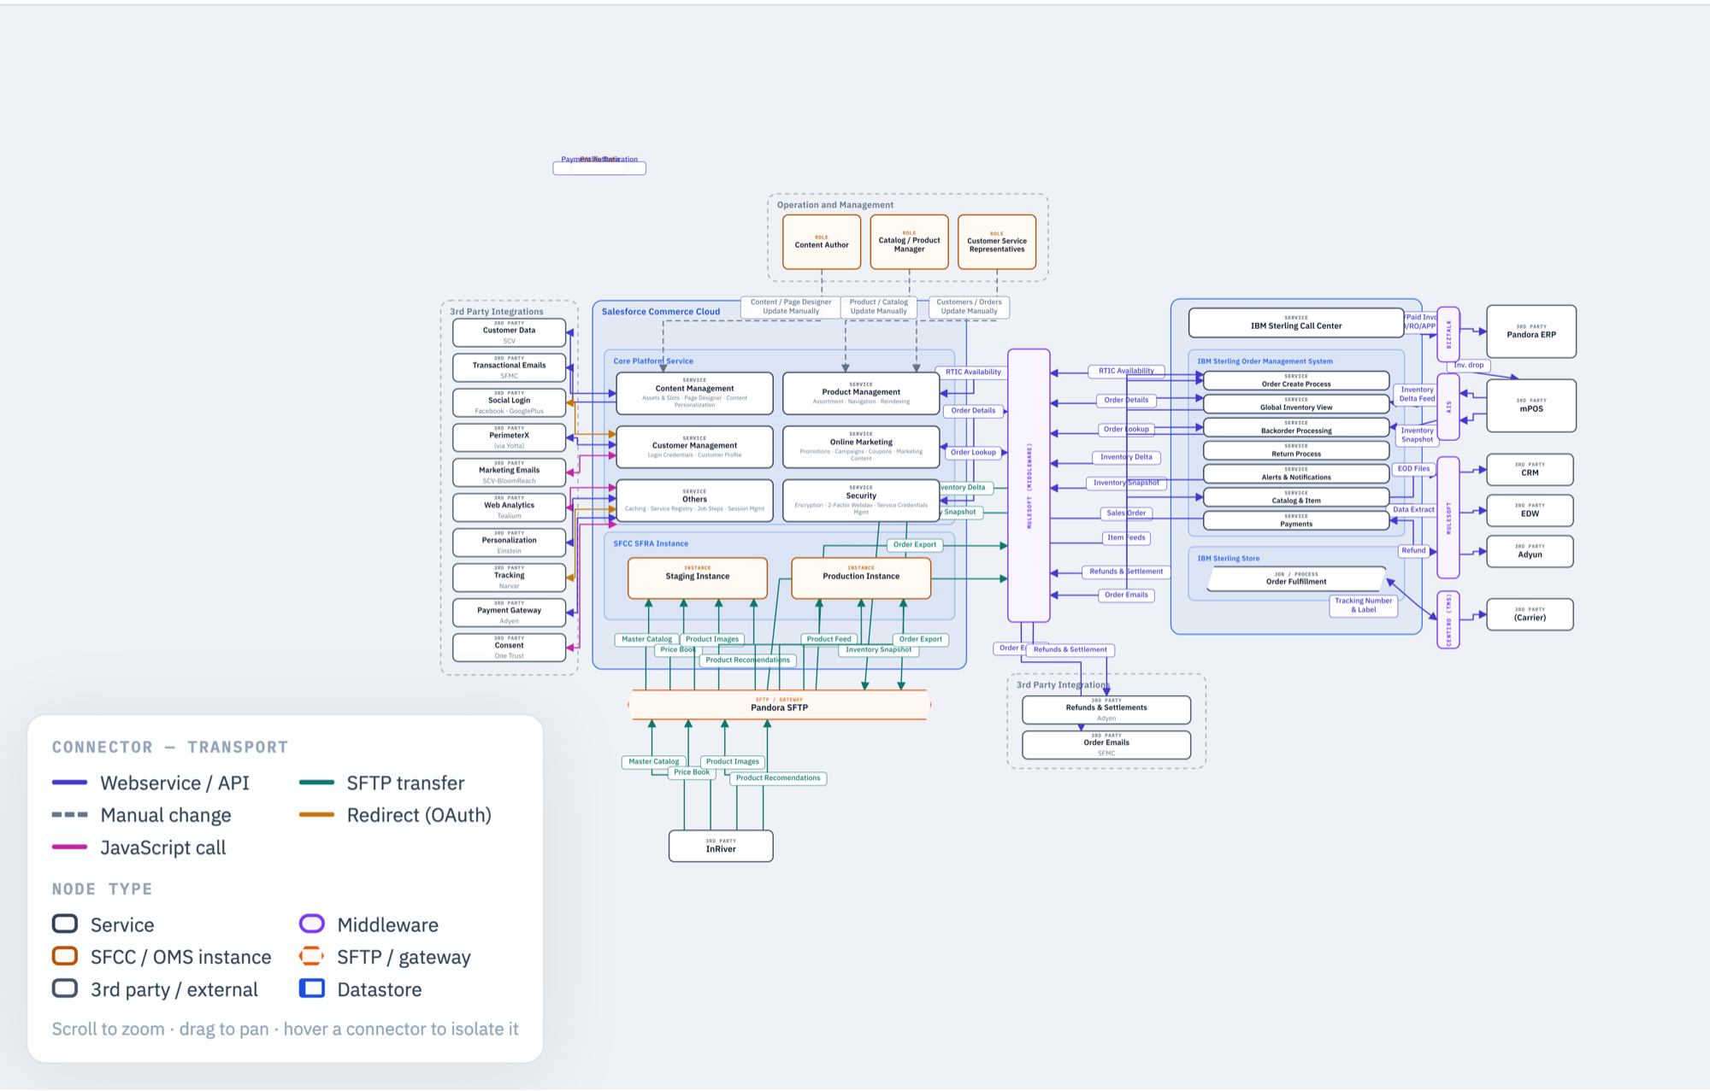
Task: Click the Middleware node type legend entry
Action: pos(369,924)
